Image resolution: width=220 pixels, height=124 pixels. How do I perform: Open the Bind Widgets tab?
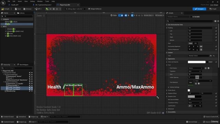coord(23,65)
